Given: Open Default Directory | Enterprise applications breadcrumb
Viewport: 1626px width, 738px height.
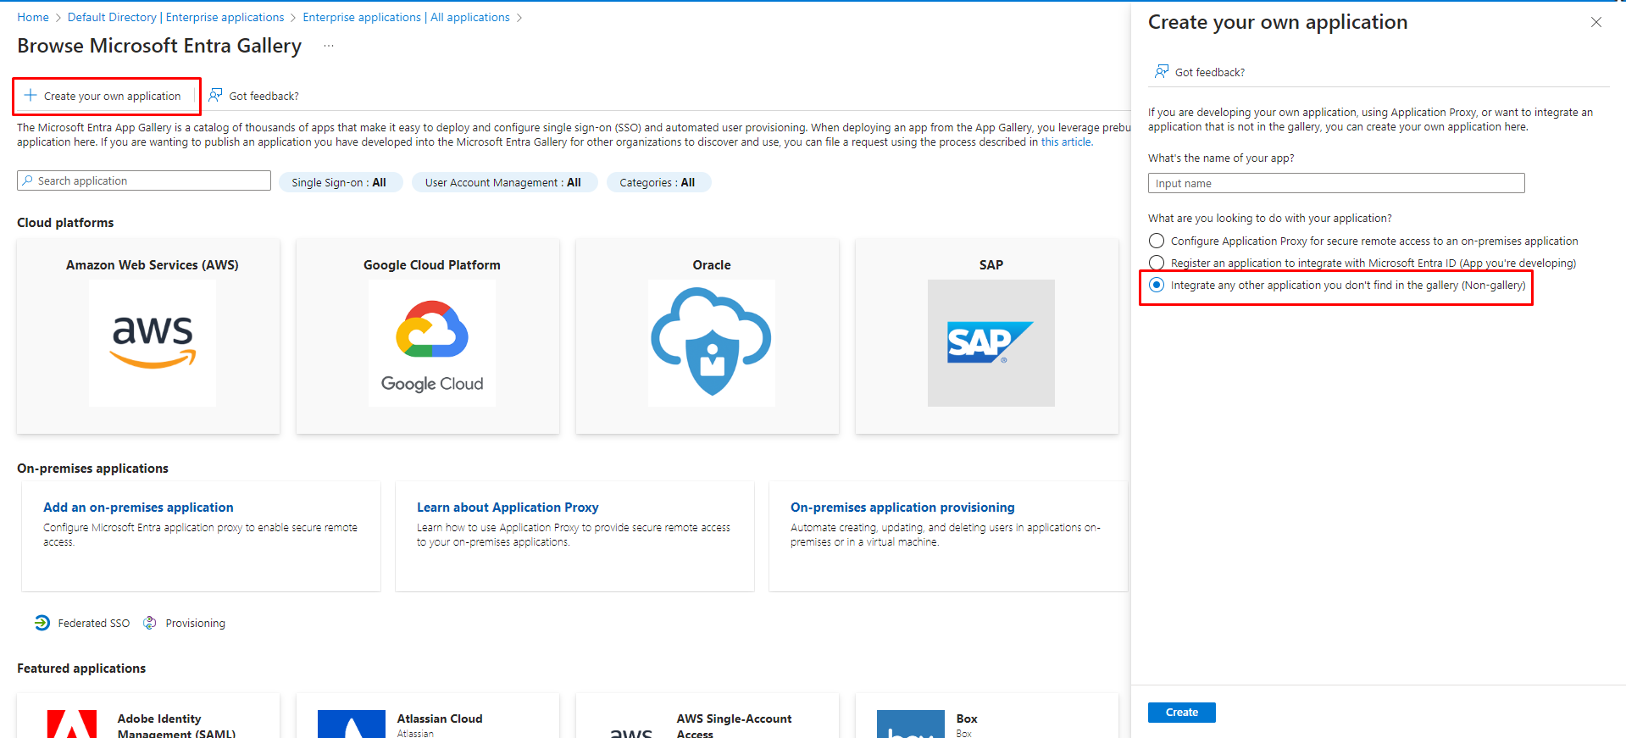Looking at the screenshot, I should 176,17.
